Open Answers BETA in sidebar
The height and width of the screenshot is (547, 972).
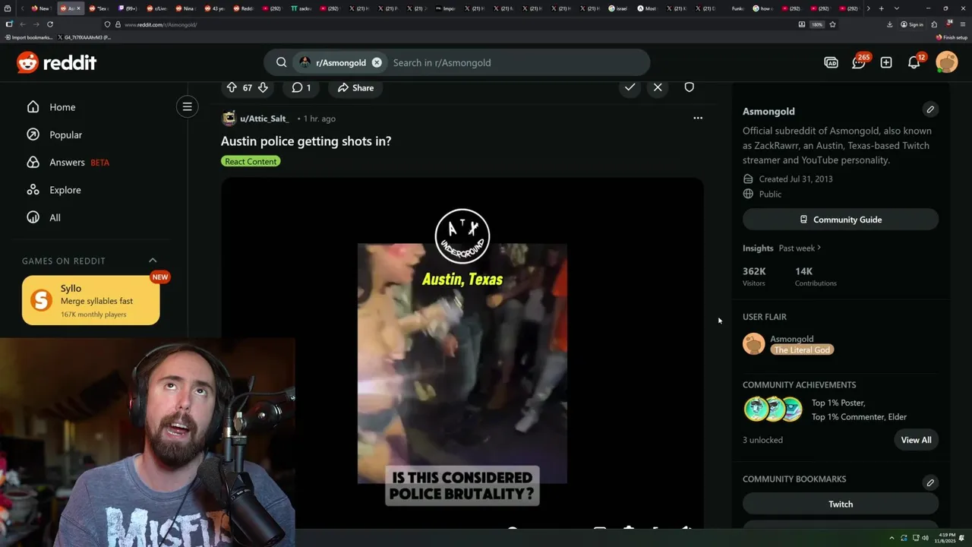tap(68, 162)
